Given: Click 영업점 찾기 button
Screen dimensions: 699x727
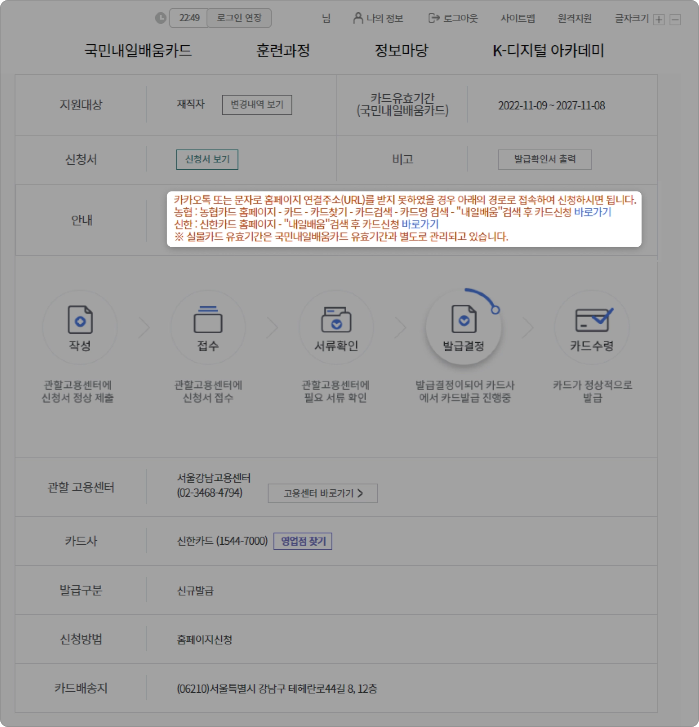Looking at the screenshot, I should coord(303,541).
